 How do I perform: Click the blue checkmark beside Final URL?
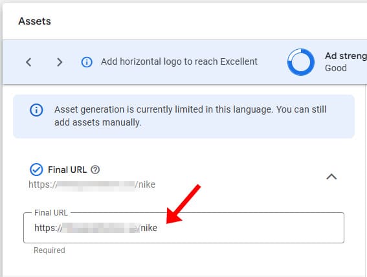pyautogui.click(x=36, y=170)
